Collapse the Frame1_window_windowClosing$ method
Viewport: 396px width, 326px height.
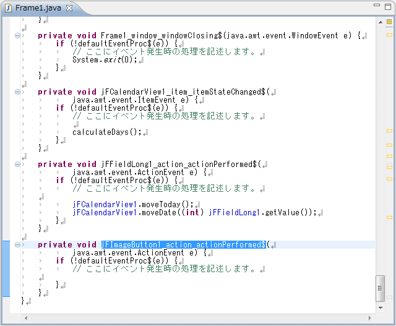(17, 36)
